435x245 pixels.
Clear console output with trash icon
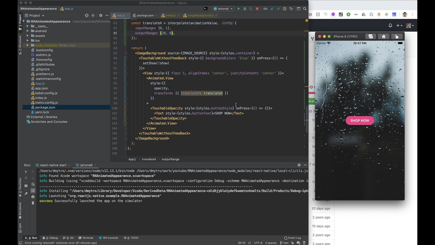click(x=33, y=203)
